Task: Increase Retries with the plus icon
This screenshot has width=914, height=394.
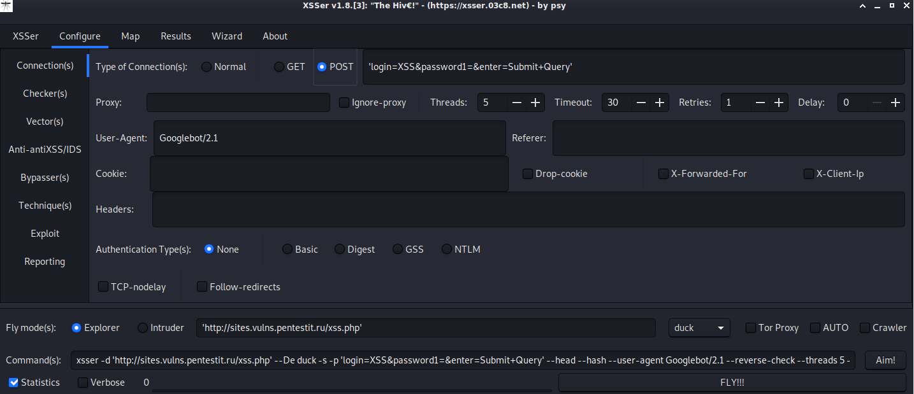Action: [x=778, y=102]
